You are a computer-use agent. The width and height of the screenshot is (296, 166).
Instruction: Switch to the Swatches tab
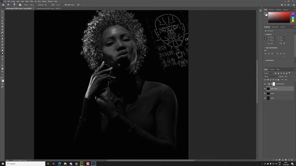tap(271, 10)
